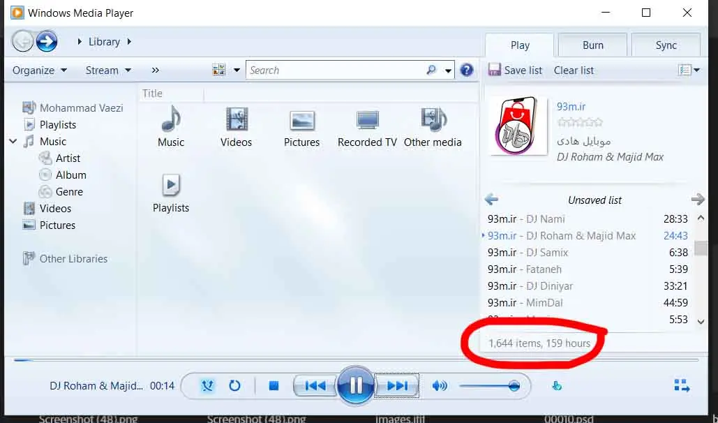Switch to the Play tab

tap(520, 45)
